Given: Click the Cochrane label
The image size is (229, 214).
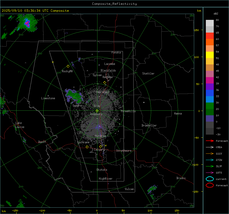Looking at the screenshot, I should (83, 142).
